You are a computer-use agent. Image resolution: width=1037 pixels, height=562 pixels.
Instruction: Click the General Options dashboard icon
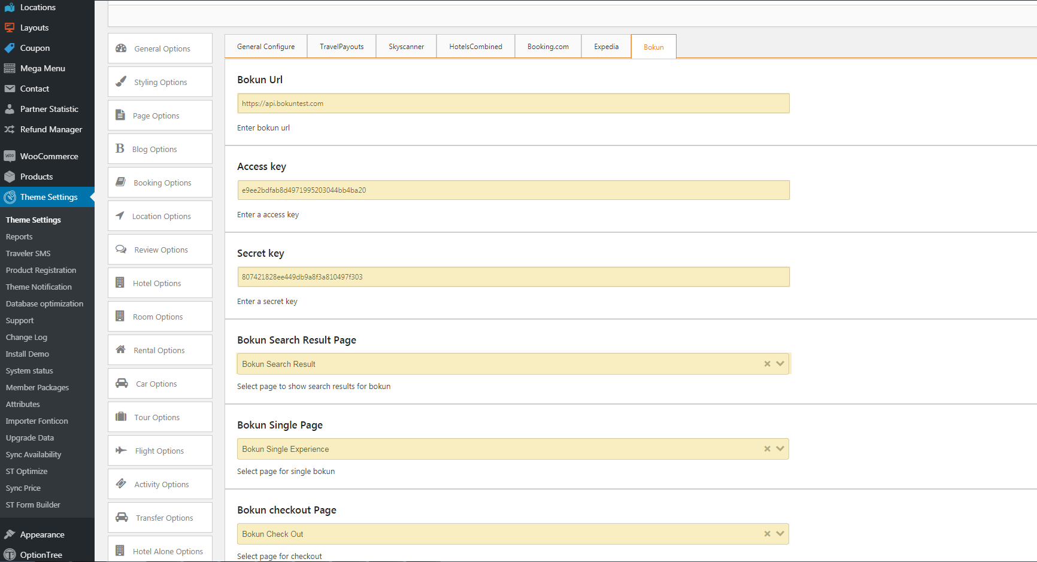121,48
